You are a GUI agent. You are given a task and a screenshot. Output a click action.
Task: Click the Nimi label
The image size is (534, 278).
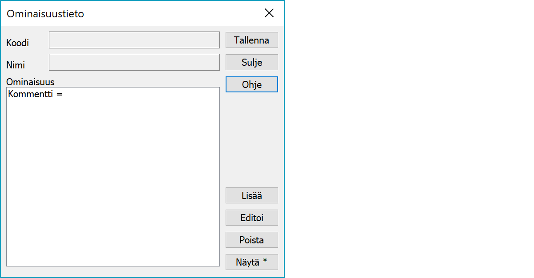[x=16, y=65]
